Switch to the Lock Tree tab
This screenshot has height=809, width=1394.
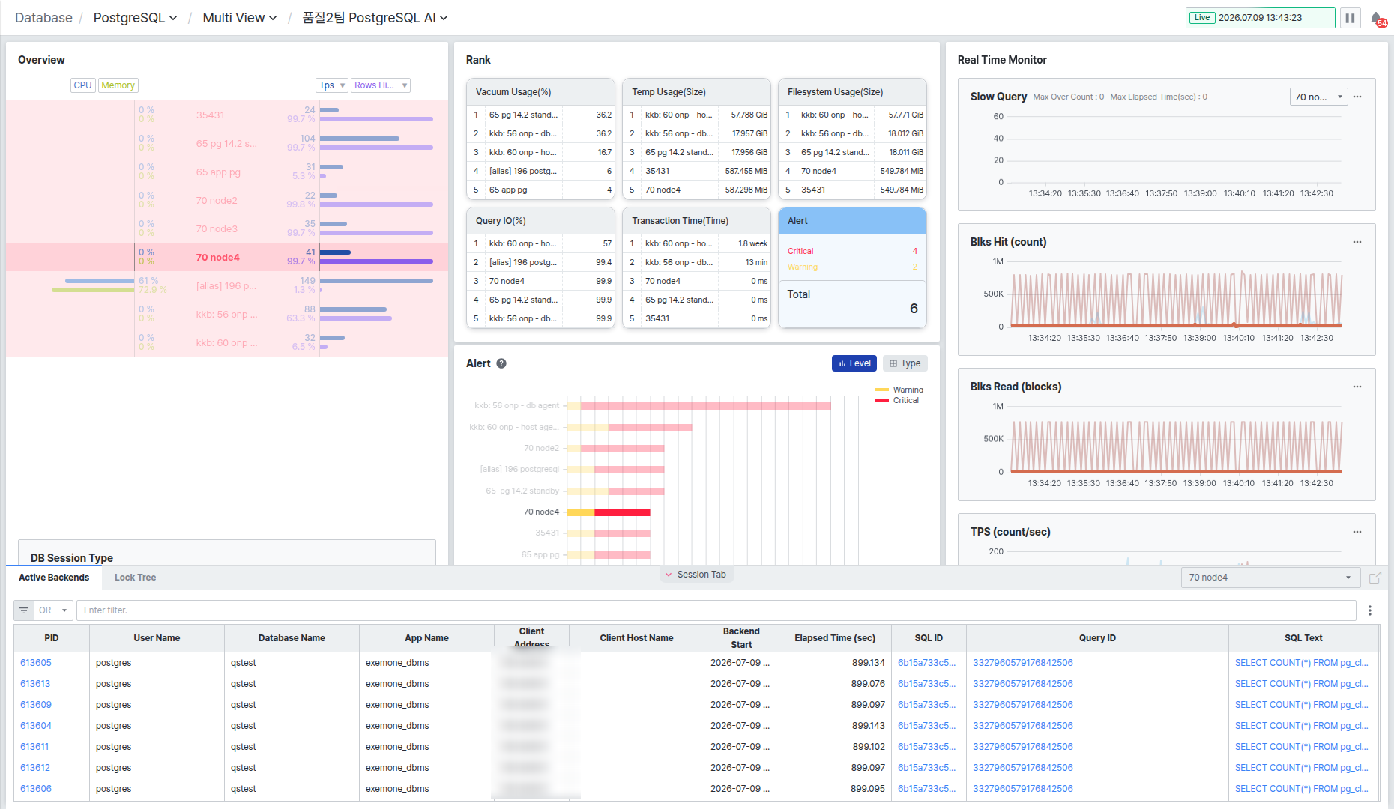(x=135, y=578)
